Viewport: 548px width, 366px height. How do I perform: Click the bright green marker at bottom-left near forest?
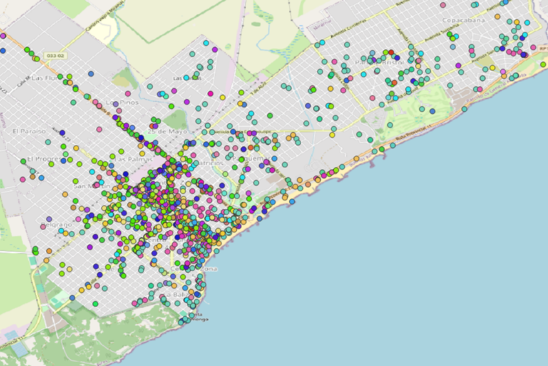95,304
